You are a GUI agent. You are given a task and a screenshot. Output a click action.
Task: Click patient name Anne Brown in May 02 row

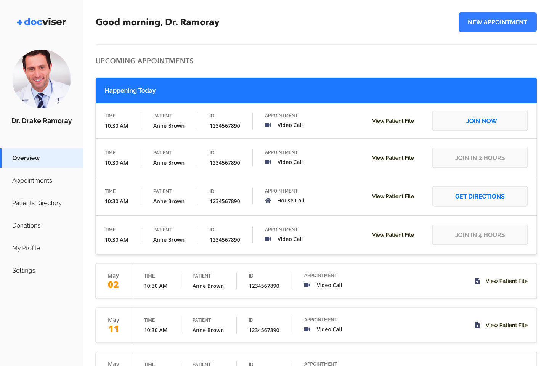208,286
